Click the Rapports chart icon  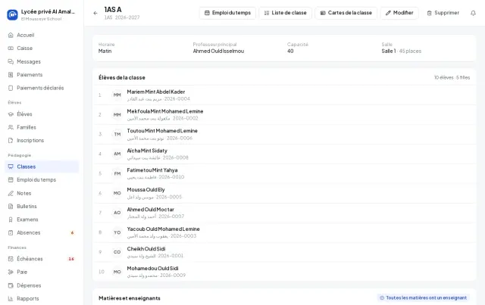point(11,298)
